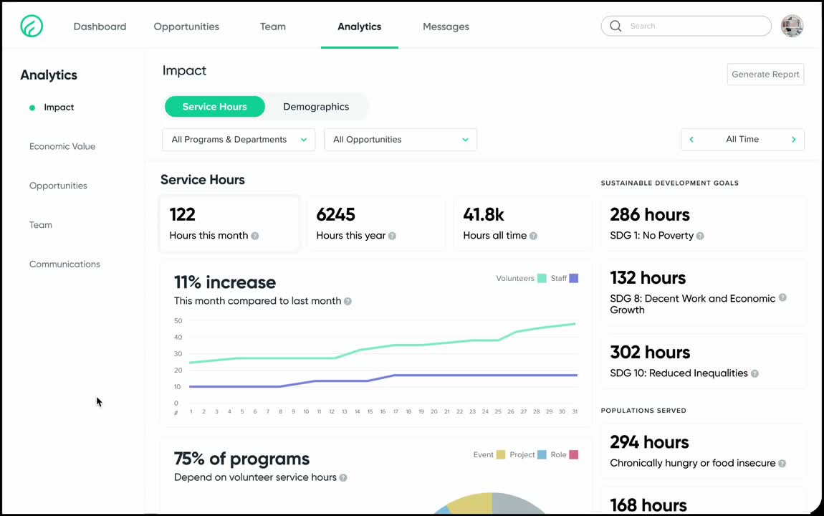Select the Analytics top navigation tab
Image resolution: width=824 pixels, height=516 pixels.
tap(360, 27)
